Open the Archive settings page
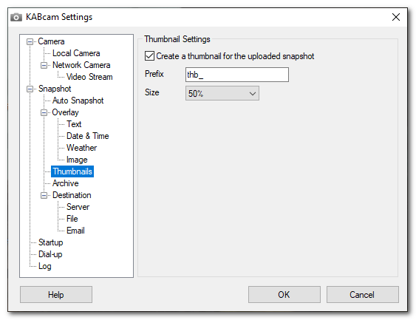416x320 pixels. pos(65,183)
